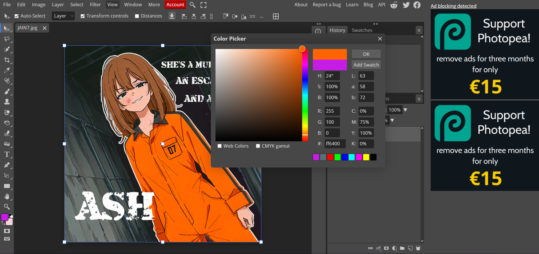Align horizontal centers icon
The width and height of the screenshot is (539, 254).
[194, 16]
